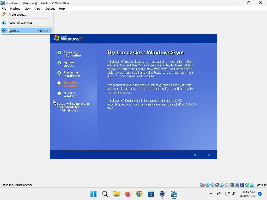Click the OneDrive not-synced cloud tray icon
This screenshot has width=267, height=200.
coord(219,194)
